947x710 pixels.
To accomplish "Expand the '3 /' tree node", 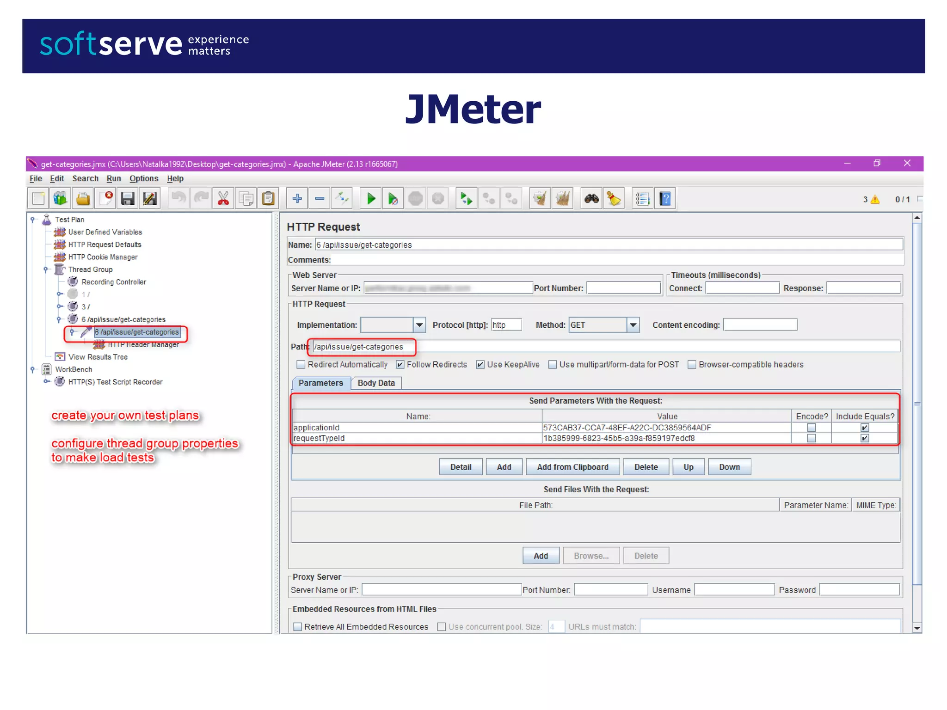I will click(59, 306).
